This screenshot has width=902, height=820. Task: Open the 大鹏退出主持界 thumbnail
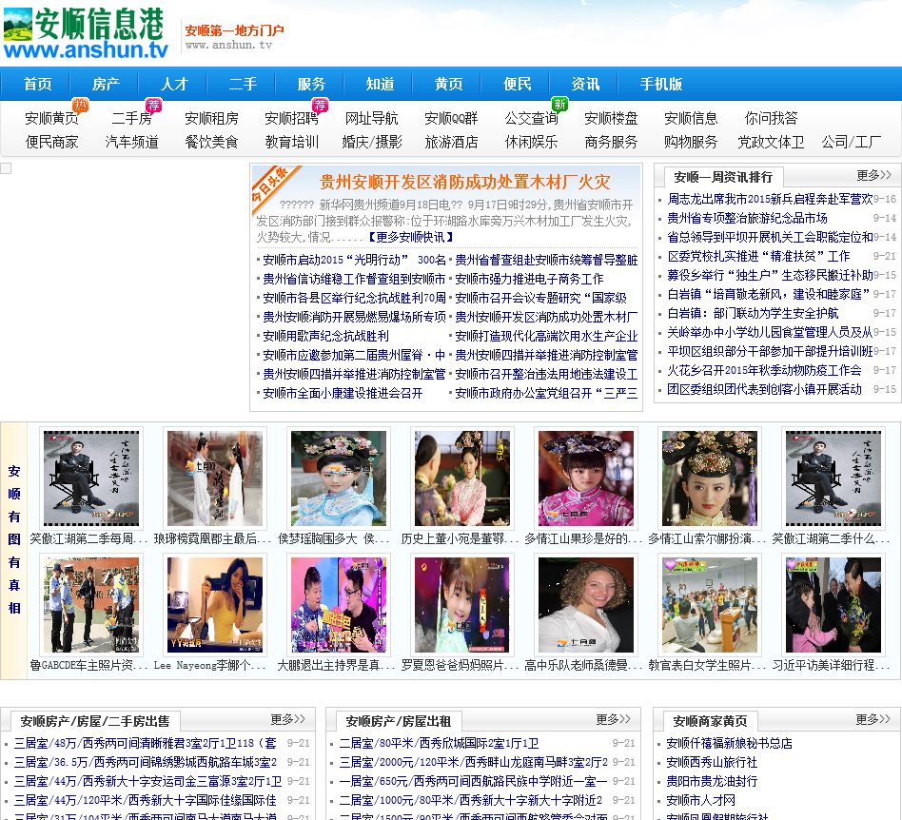point(339,605)
